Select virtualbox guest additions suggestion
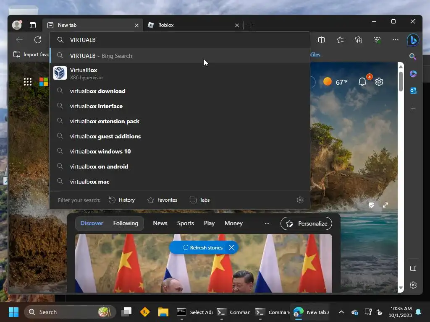 (180, 136)
